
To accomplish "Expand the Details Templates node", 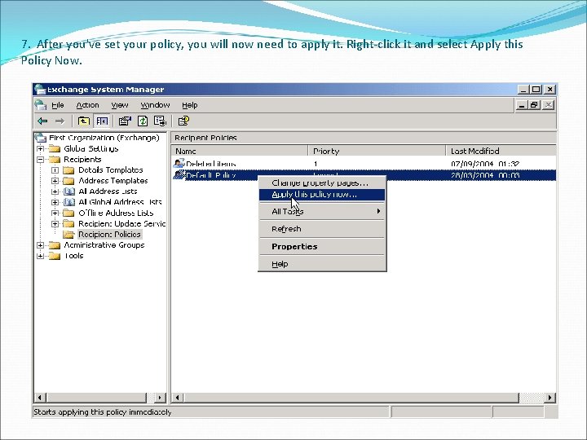I will pyautogui.click(x=55, y=170).
